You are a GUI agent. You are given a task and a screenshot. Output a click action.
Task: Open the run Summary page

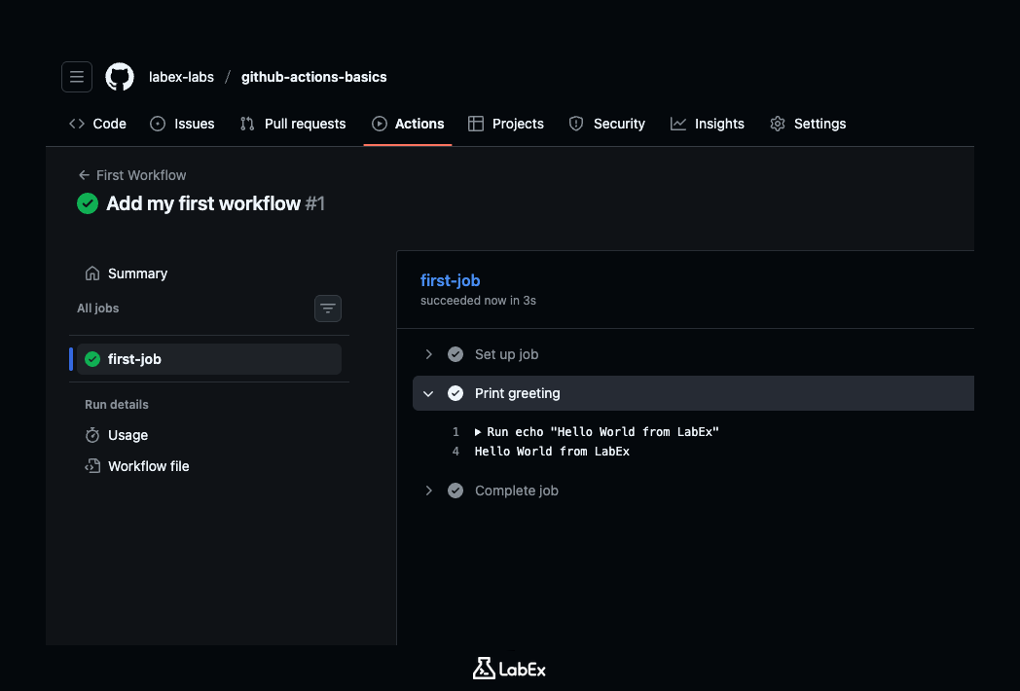point(138,273)
